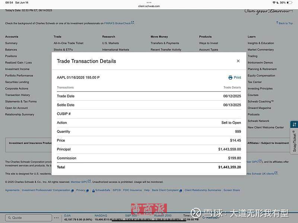Go to Transfers & Payments
Viewport: 298px width, 223px height.
165,43
